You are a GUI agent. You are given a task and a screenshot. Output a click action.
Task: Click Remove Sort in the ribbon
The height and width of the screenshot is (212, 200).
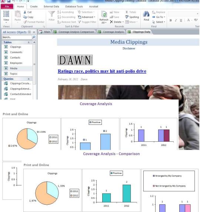pos(67,22)
